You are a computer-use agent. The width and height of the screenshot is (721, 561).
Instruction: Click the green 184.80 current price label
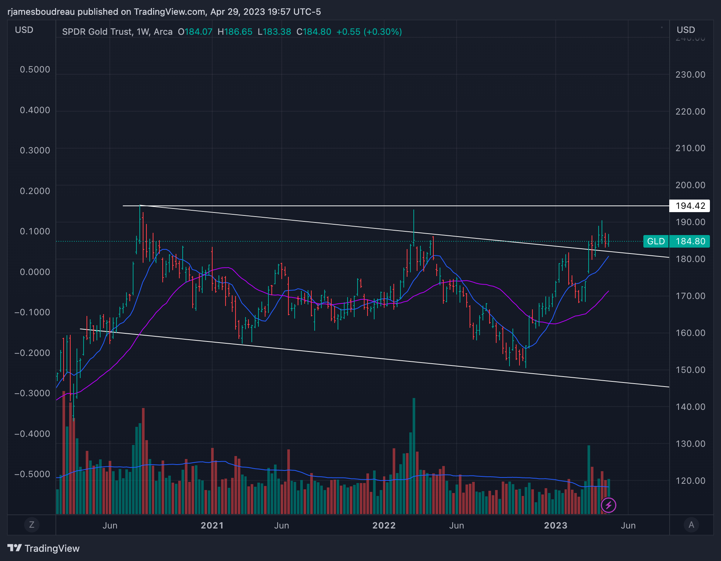pyautogui.click(x=690, y=241)
